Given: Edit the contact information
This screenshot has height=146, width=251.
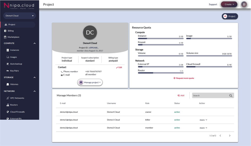Looking at the screenshot, I should point(119,67).
